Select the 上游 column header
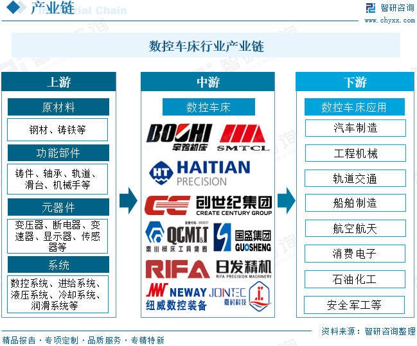 (x=58, y=82)
